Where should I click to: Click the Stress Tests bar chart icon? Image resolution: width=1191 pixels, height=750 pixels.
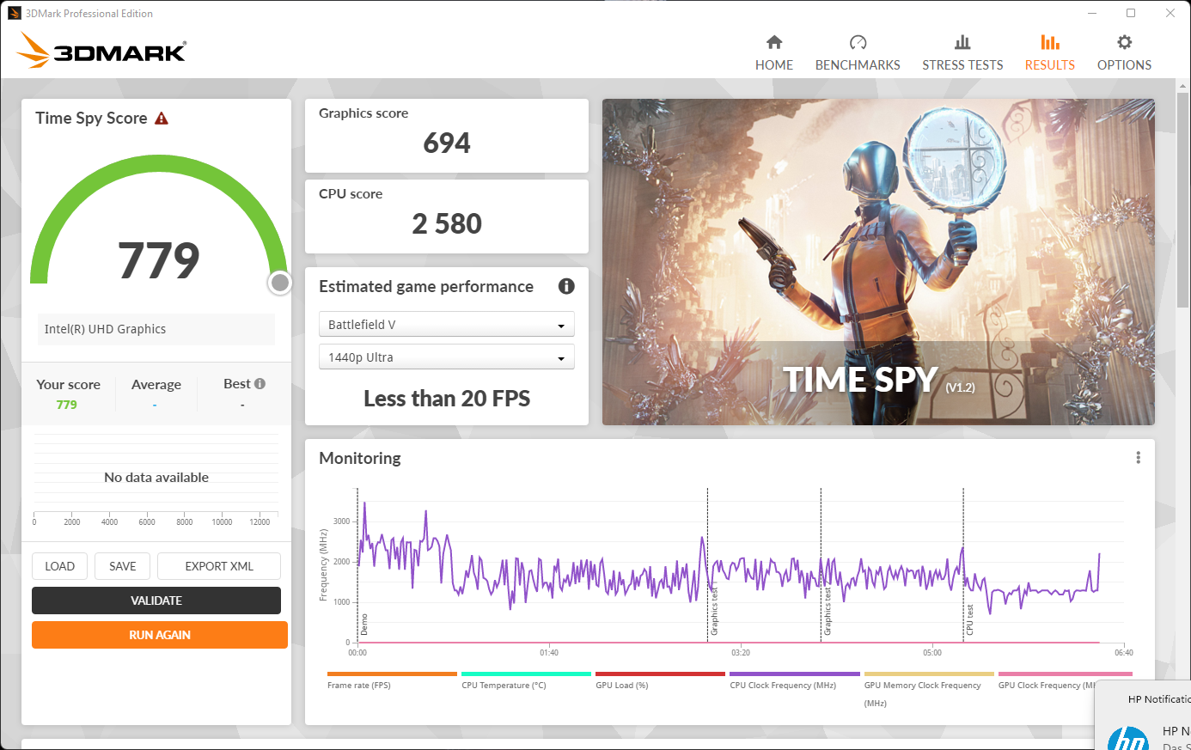pyautogui.click(x=962, y=42)
